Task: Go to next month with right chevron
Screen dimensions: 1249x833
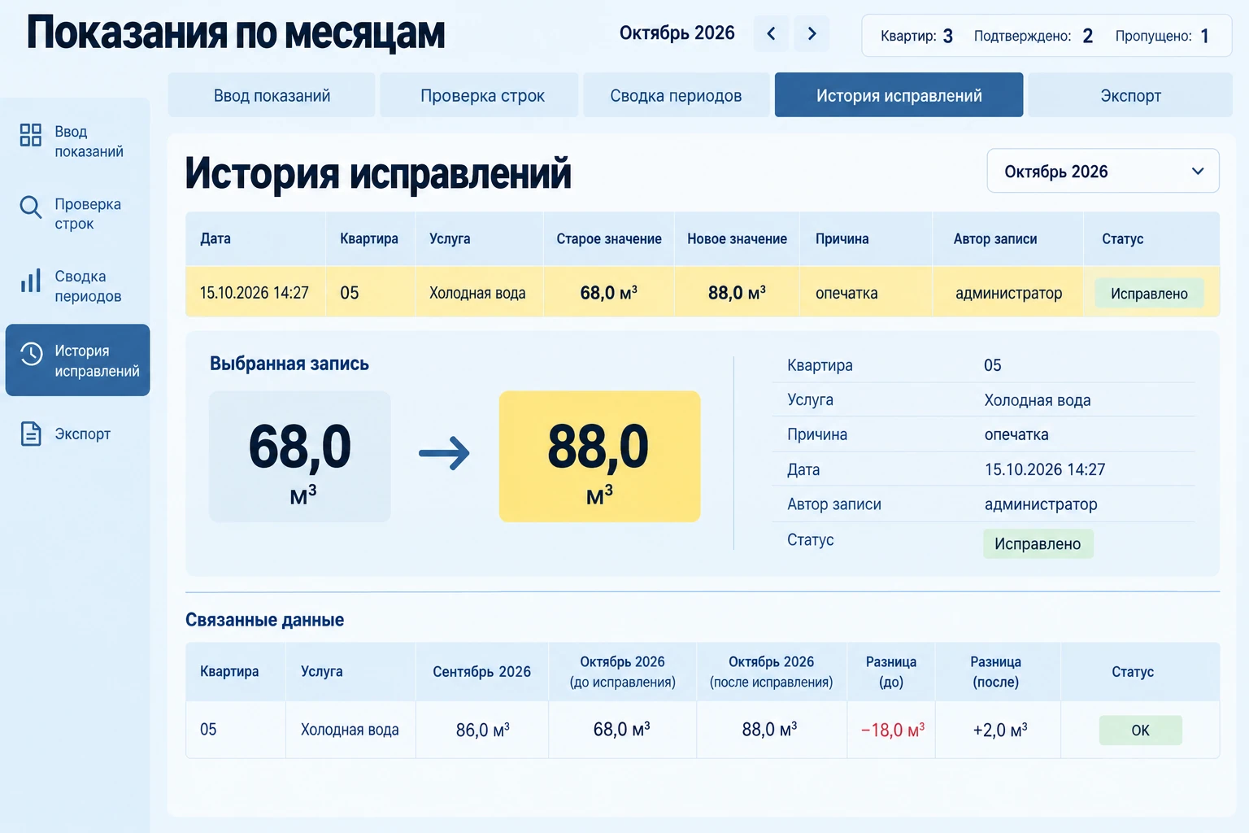Action: [x=812, y=33]
